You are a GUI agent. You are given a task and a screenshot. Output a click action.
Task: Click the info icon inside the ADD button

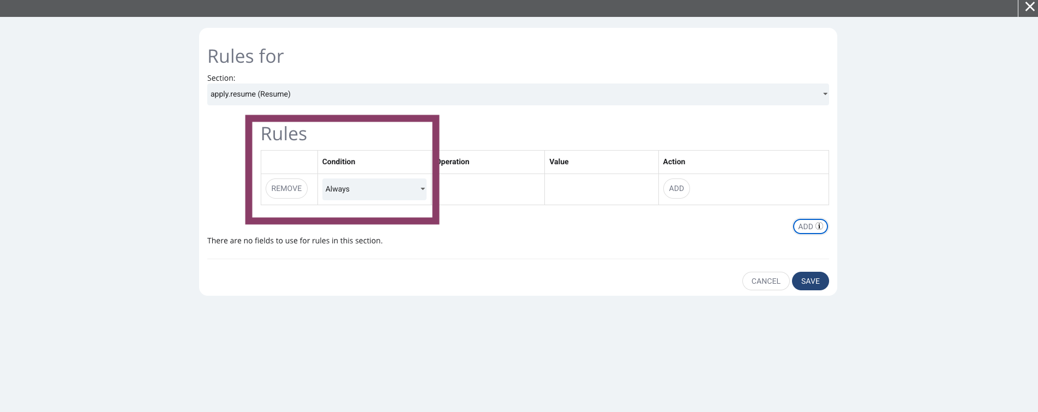click(x=819, y=226)
